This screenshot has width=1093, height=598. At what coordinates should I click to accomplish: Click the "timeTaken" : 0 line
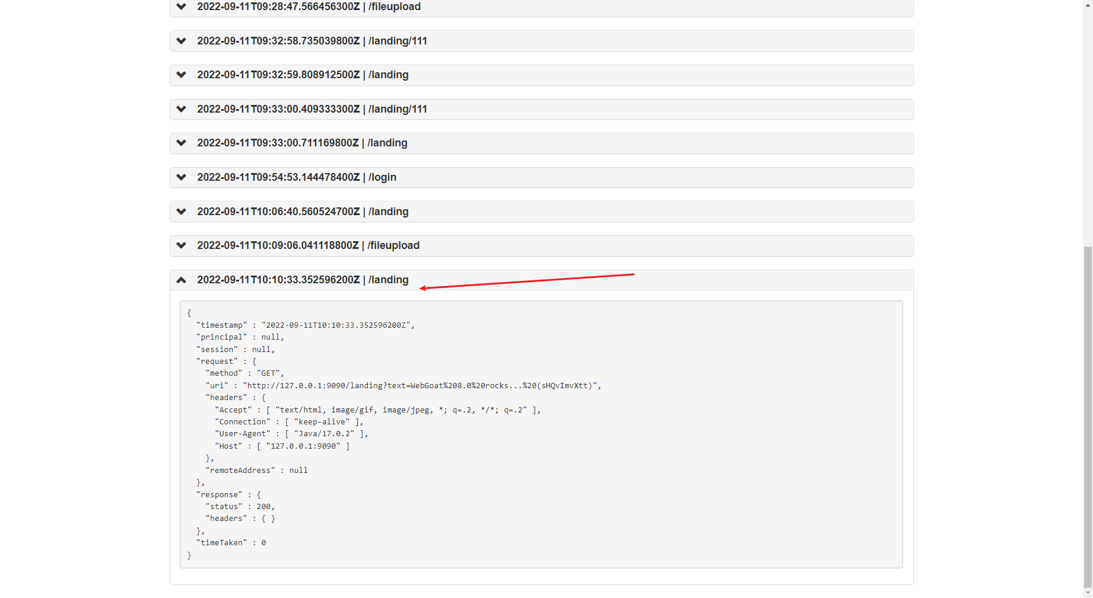[231, 543]
